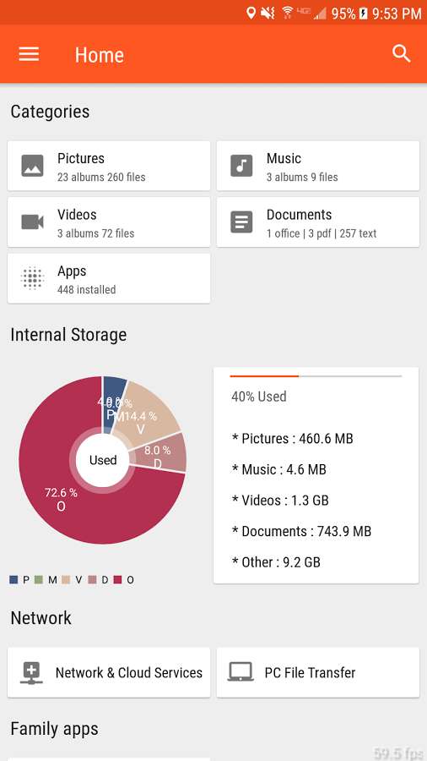Open the Pictures category icon
The width and height of the screenshot is (427, 761).
point(32,166)
